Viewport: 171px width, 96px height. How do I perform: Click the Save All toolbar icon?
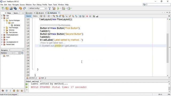pos(15,8)
